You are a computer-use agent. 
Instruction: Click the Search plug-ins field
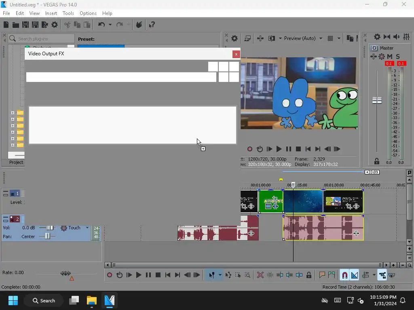pos(42,39)
